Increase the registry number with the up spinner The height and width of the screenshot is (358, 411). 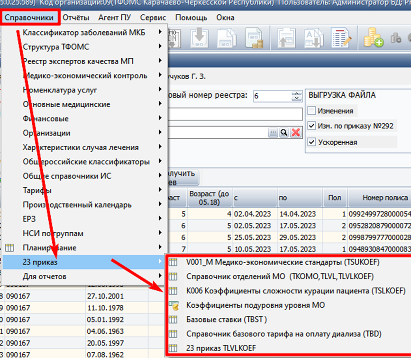[297, 94]
